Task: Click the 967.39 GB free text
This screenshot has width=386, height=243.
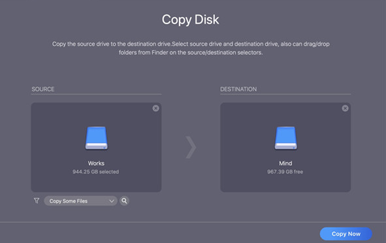Action: pyautogui.click(x=285, y=172)
